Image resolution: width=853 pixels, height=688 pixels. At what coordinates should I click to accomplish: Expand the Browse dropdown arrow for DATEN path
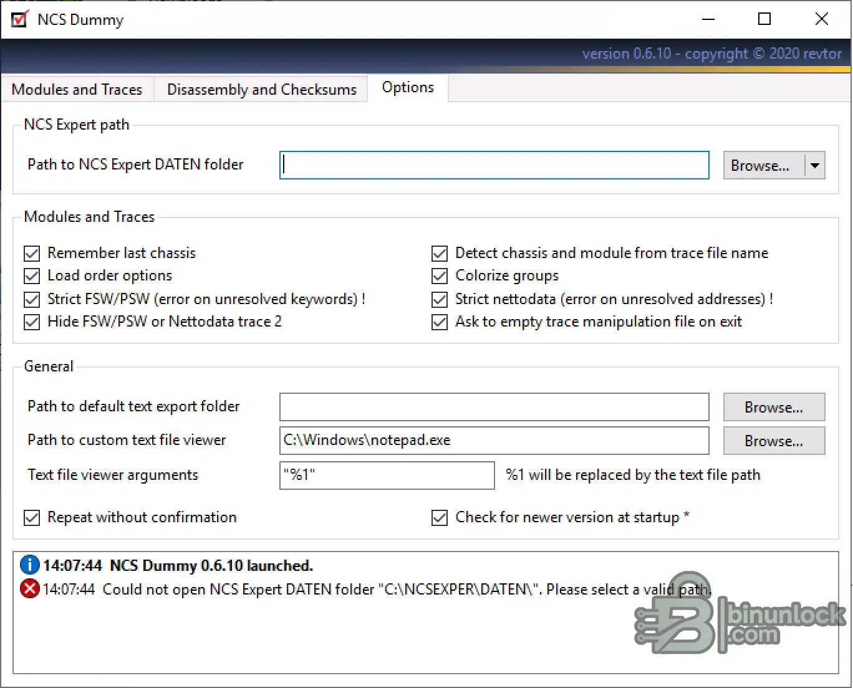(x=815, y=166)
